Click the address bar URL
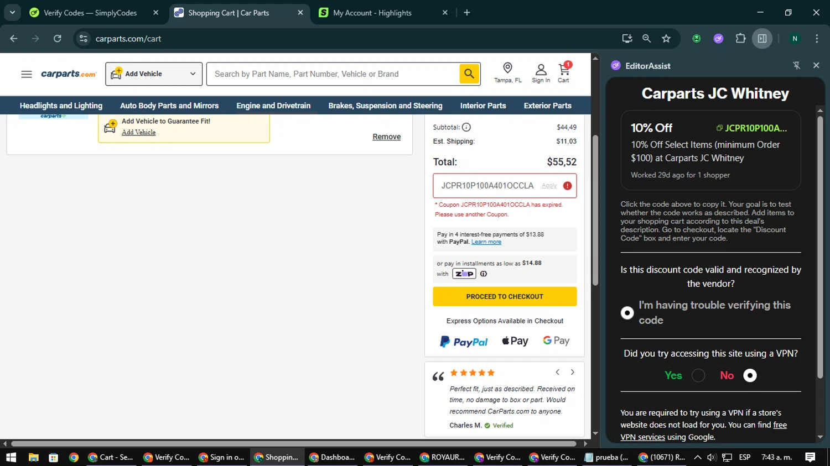This screenshot has height=466, width=830. click(128, 39)
